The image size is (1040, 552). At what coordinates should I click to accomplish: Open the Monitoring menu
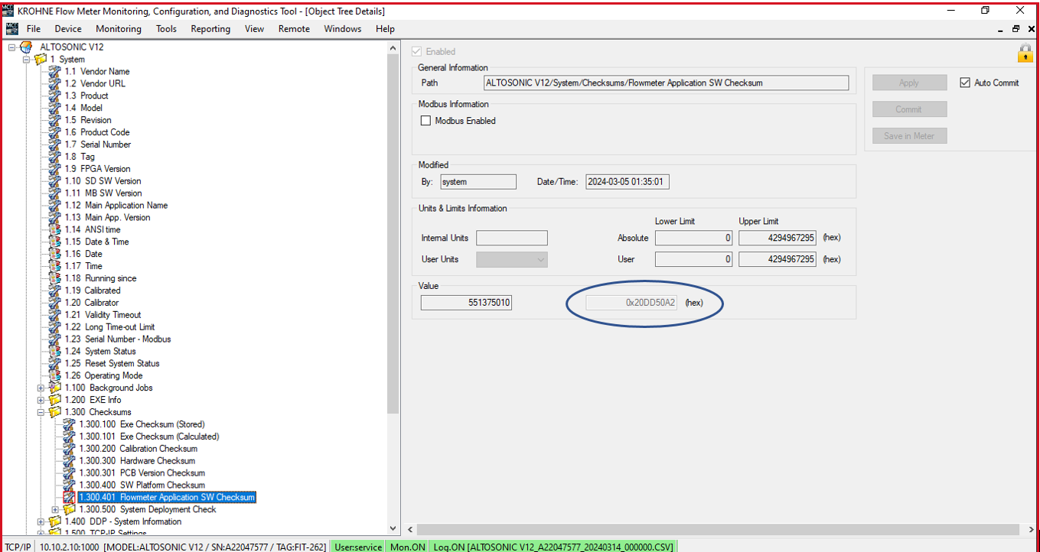[x=119, y=29]
